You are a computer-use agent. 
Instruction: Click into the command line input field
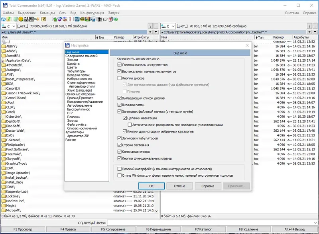click(210, 223)
